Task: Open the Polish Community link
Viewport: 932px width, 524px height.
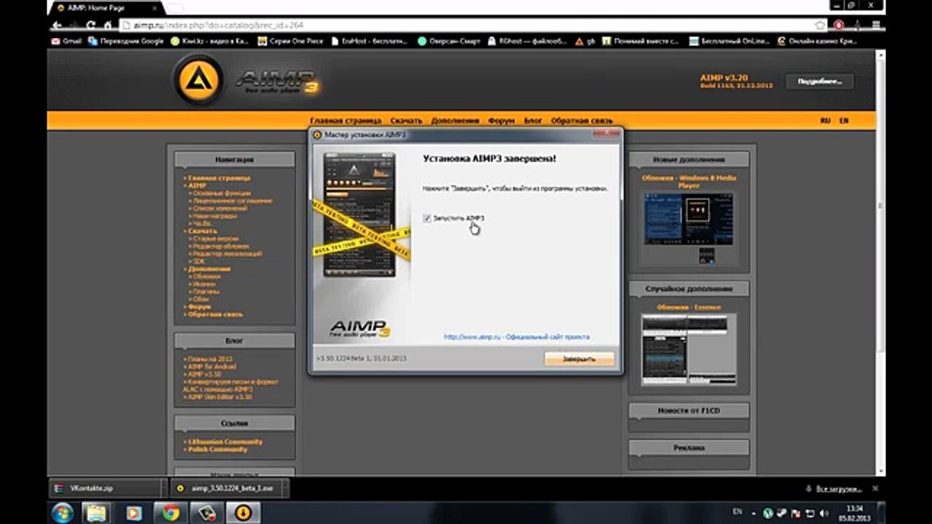Action: coord(218,450)
